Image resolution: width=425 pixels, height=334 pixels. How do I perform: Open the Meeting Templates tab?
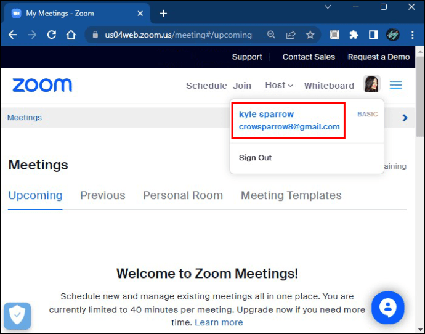[x=291, y=195]
